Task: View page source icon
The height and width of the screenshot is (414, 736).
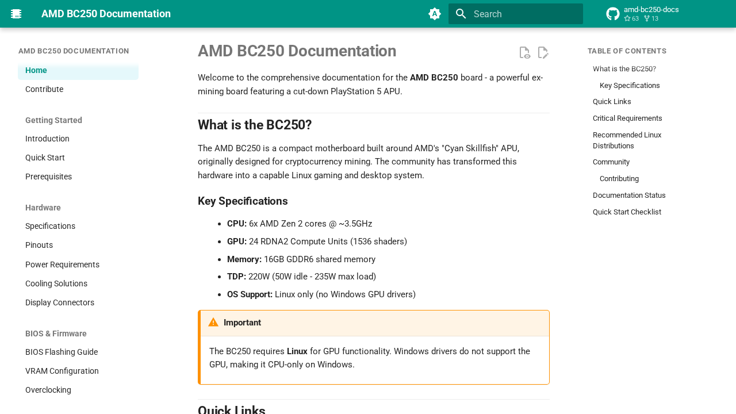Action: 524,53
